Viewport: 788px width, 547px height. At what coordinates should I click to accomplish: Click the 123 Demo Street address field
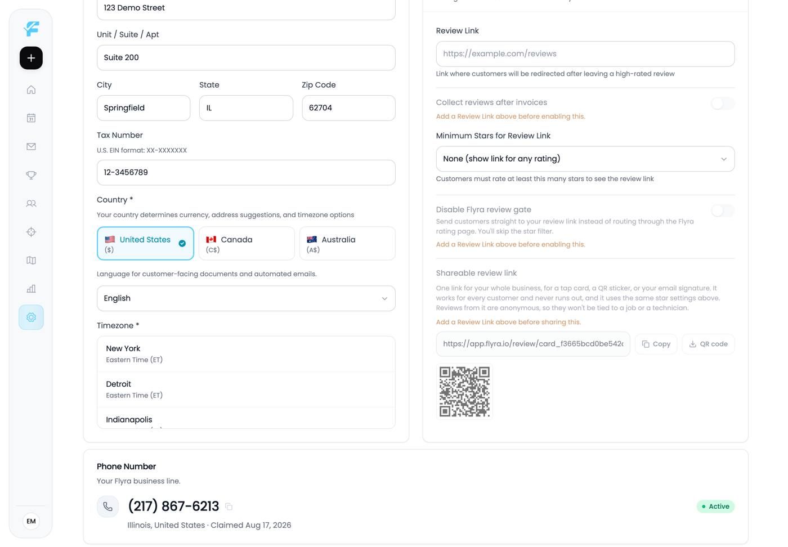pos(246,8)
